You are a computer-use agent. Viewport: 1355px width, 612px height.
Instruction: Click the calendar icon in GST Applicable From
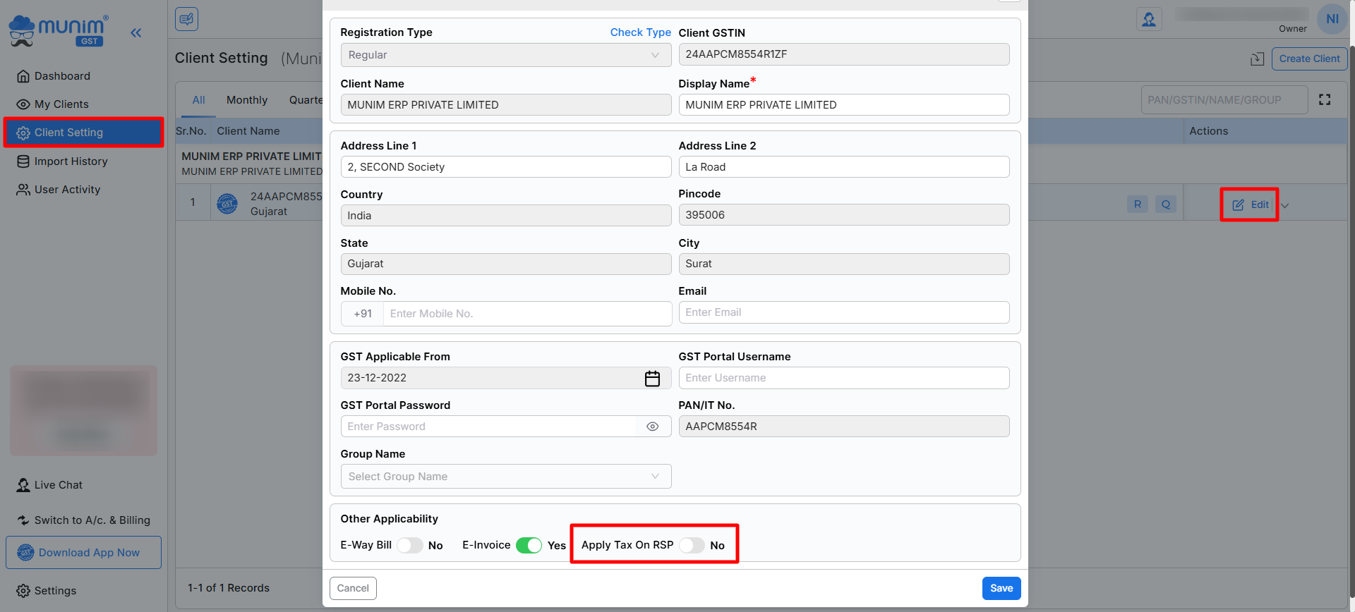tap(652, 379)
